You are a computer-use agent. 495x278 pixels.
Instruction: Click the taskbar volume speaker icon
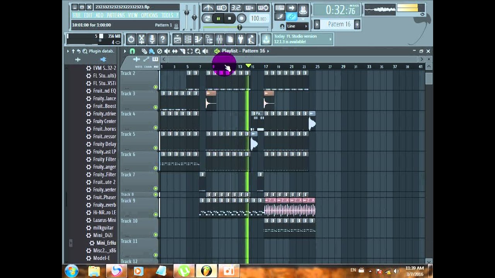point(396,271)
